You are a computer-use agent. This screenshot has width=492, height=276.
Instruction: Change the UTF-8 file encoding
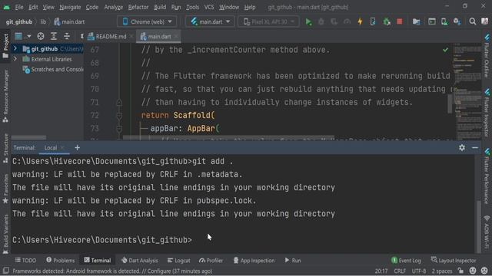point(419,271)
